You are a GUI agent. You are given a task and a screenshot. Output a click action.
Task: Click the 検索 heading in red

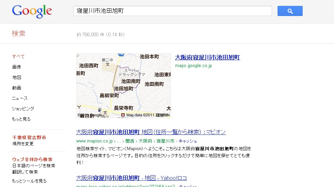pos(18,34)
